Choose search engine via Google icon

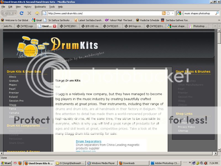click(179, 13)
